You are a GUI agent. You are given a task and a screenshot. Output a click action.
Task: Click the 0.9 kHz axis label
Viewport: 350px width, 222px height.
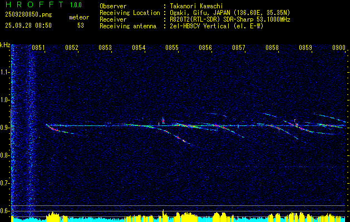(x=4, y=128)
